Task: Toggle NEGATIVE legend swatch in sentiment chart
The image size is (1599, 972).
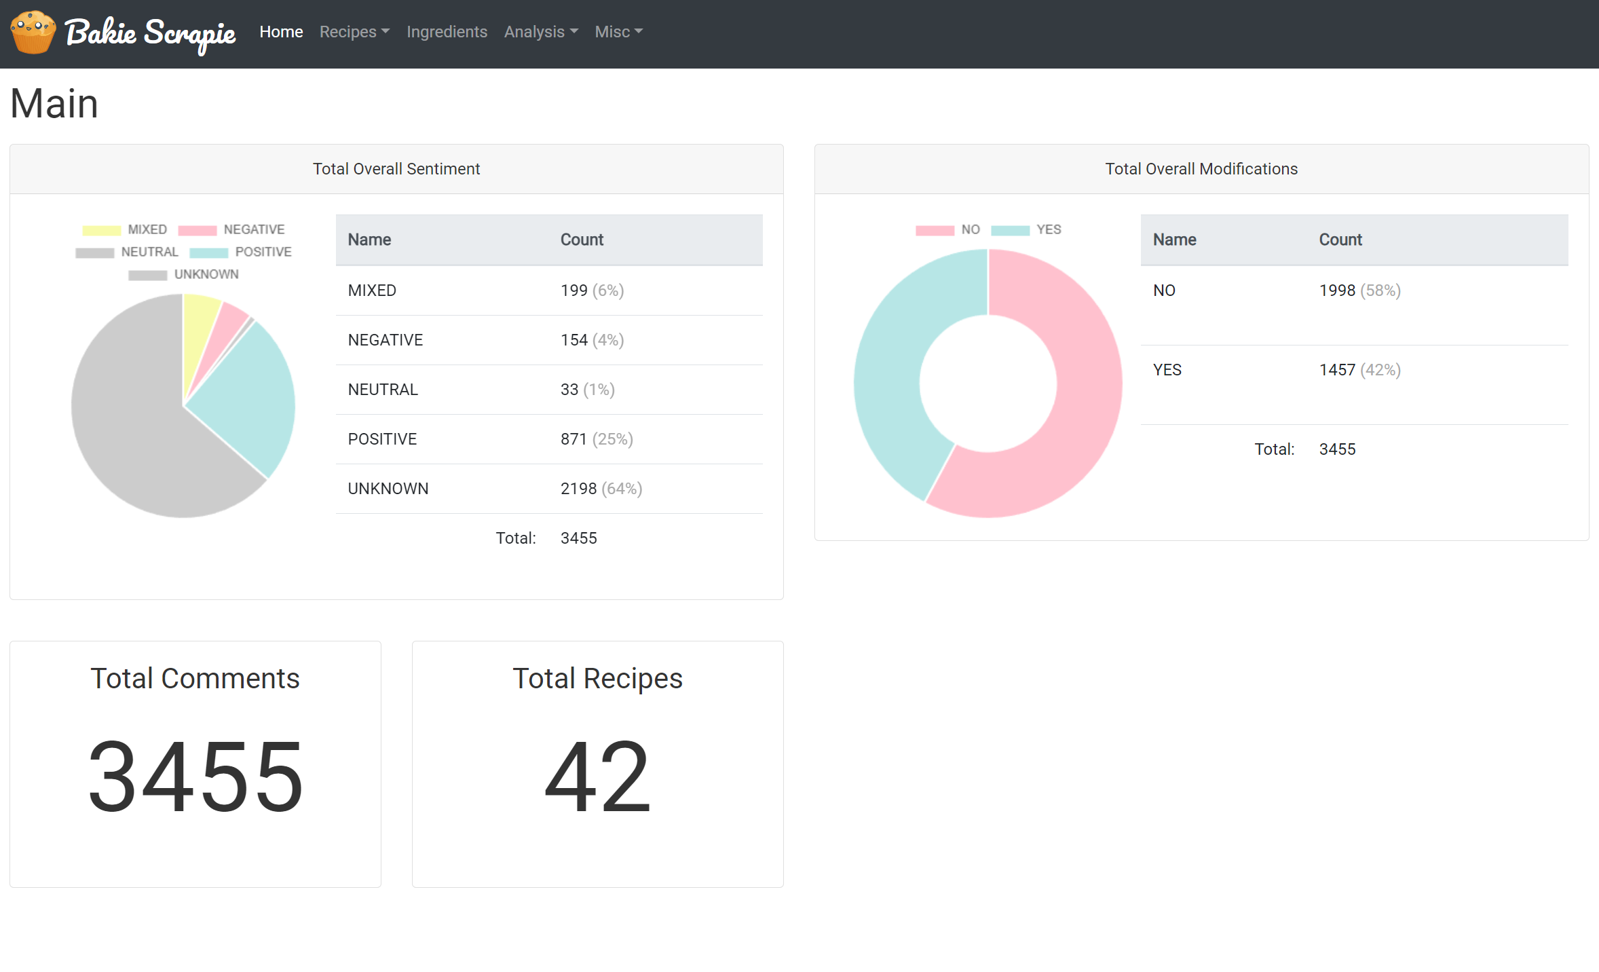Action: [x=197, y=230]
